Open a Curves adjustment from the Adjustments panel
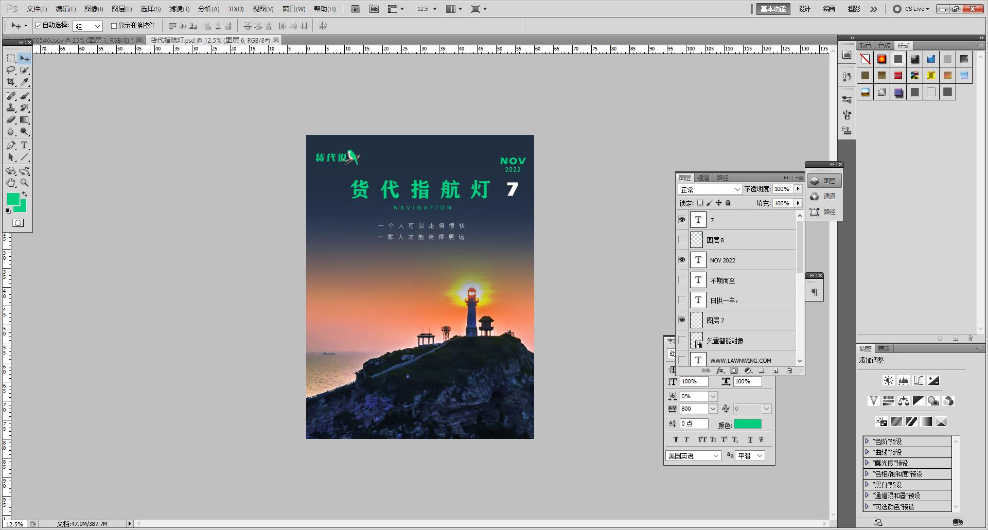Screen dimensions: 988x530 pos(919,380)
